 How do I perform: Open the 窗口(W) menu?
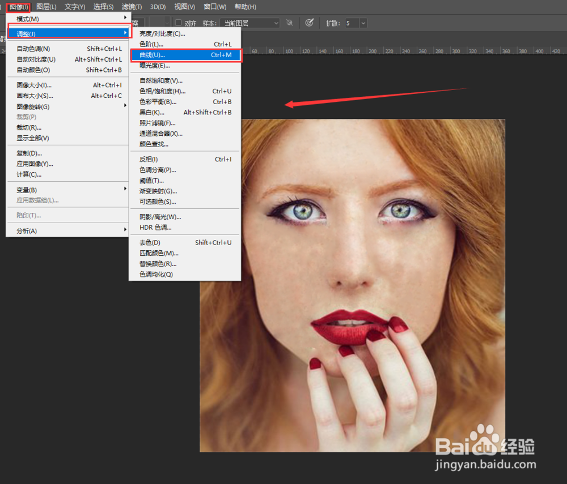pos(215,7)
